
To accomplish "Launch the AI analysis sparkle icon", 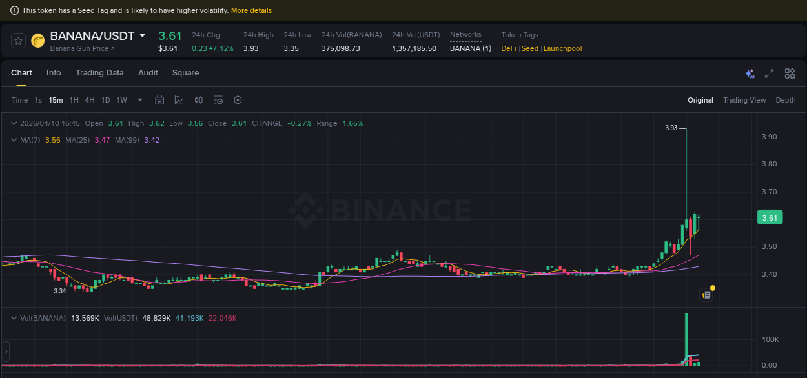I will (x=750, y=74).
